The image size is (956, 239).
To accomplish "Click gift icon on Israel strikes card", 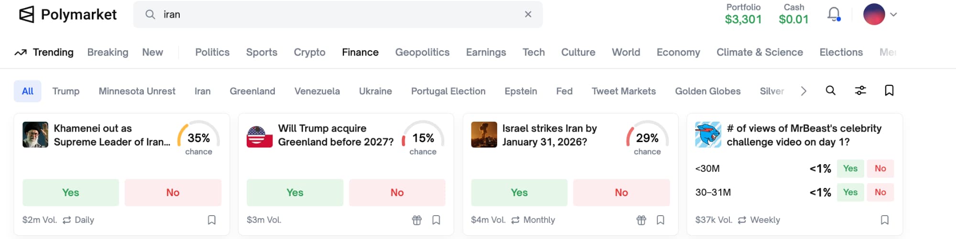I will tap(641, 220).
